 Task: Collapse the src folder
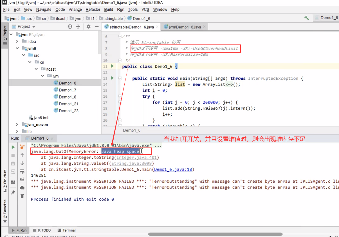pos(24,55)
